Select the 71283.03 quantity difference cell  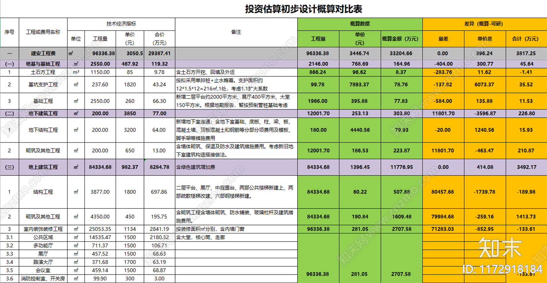tap(443, 229)
